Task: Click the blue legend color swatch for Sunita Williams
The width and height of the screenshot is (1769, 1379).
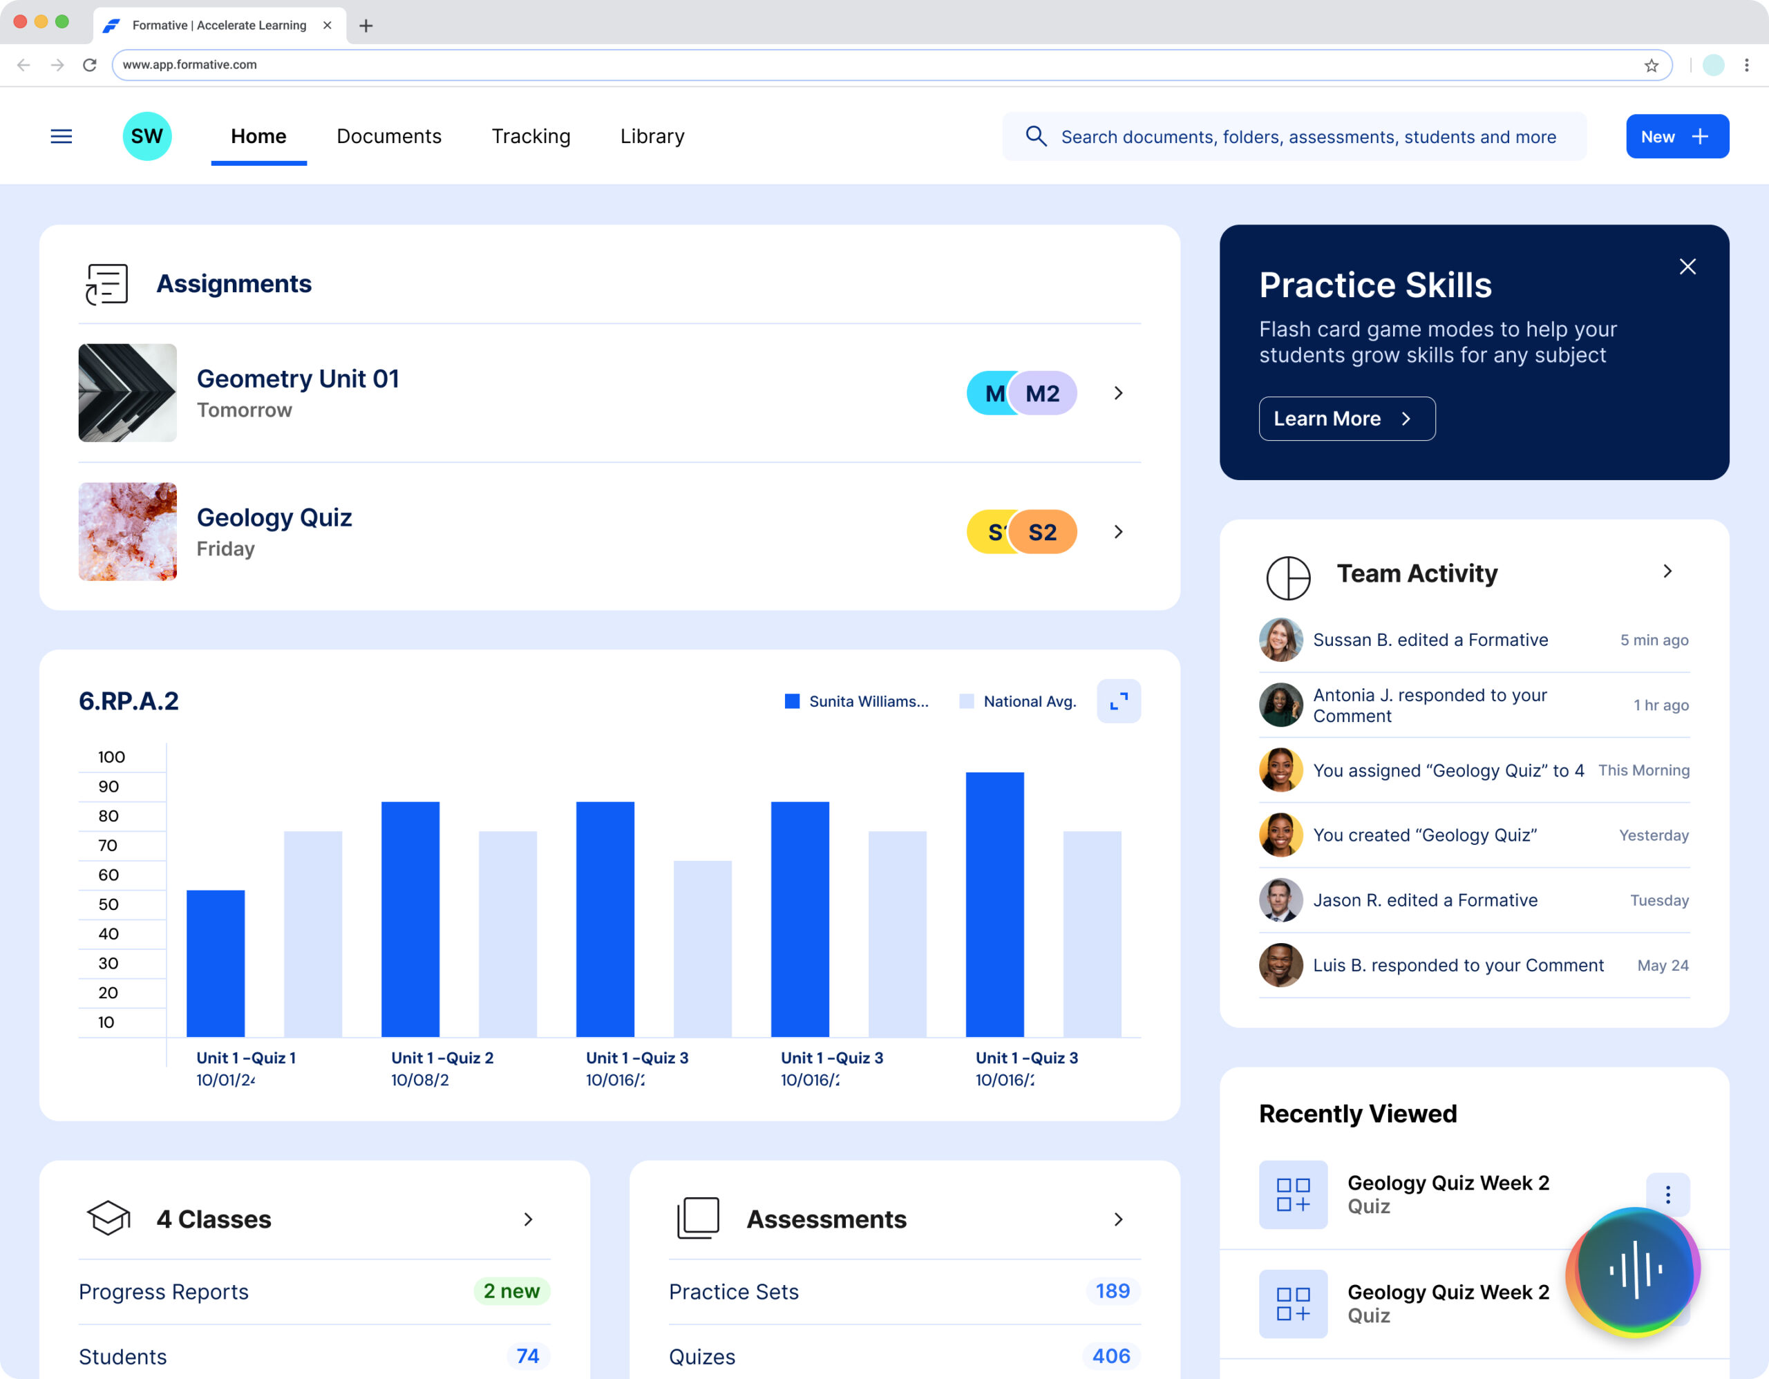Action: pos(792,701)
